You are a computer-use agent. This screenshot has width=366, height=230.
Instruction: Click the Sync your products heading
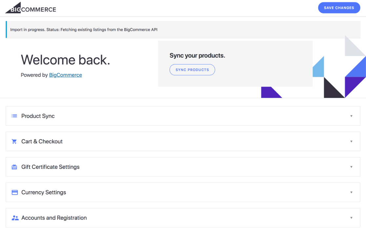[197, 55]
